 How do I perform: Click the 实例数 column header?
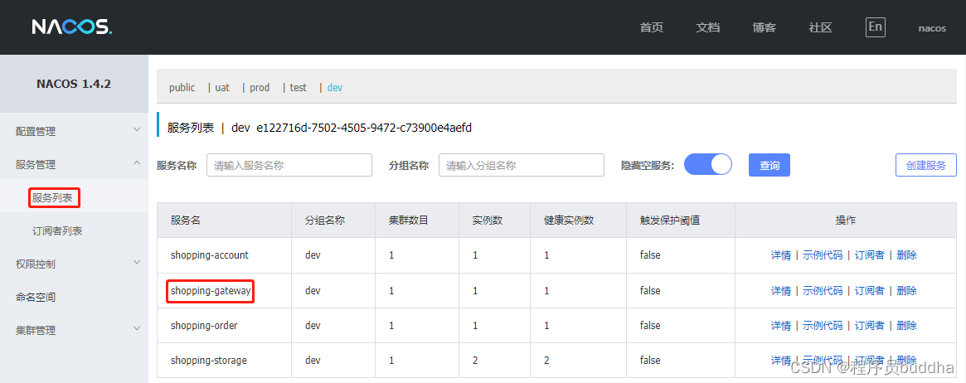pyautogui.click(x=488, y=220)
